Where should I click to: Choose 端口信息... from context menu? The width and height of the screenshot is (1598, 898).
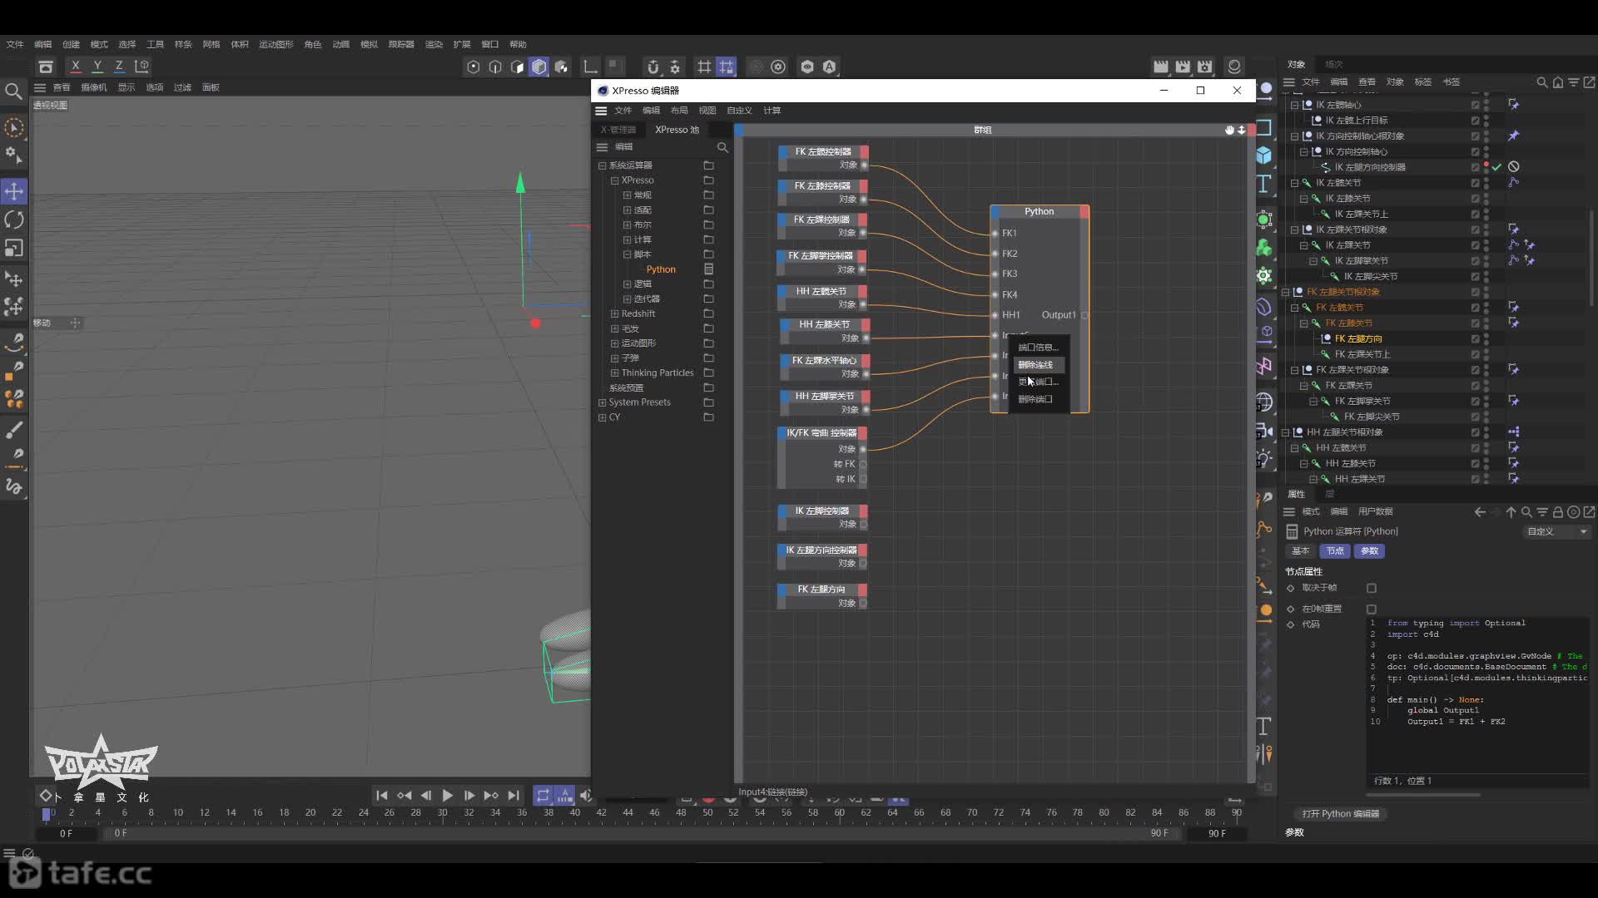coord(1037,348)
